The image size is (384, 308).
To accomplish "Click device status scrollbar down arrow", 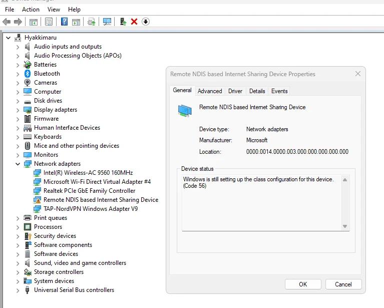I will click(x=345, y=226).
